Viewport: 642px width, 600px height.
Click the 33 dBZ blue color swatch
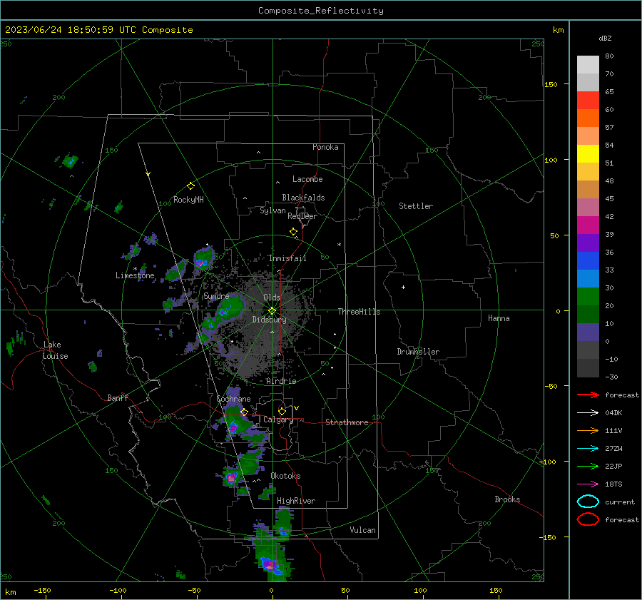588,260
